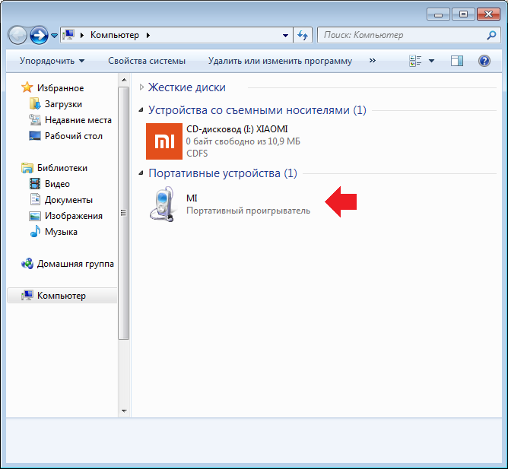This screenshot has height=469, width=508.
Task: Select Избранное in navigation pane
Action: pos(60,88)
